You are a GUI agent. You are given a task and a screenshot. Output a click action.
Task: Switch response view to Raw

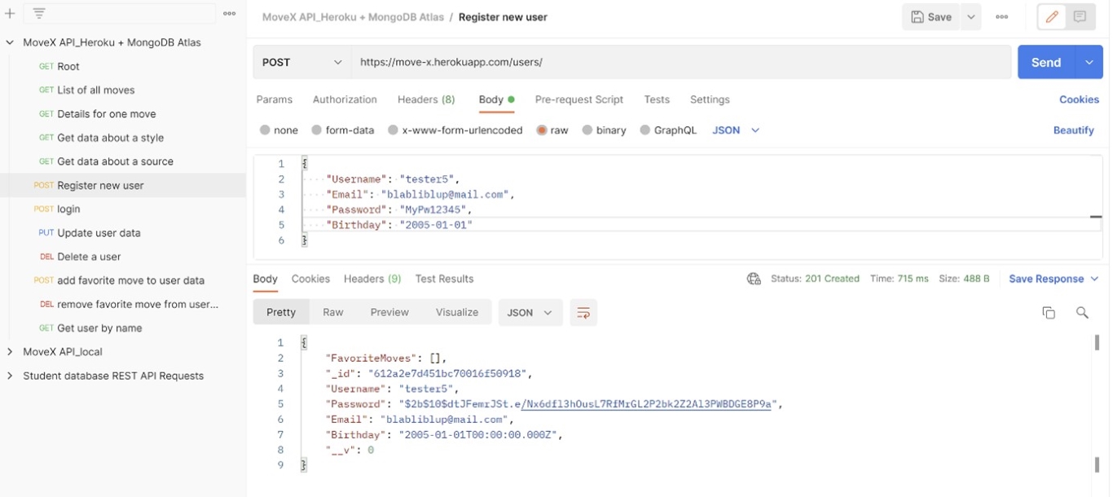(x=333, y=313)
